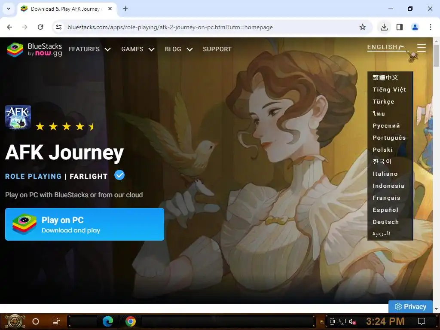Select Español language
Viewport: 440px width, 330px height.
tap(385, 210)
